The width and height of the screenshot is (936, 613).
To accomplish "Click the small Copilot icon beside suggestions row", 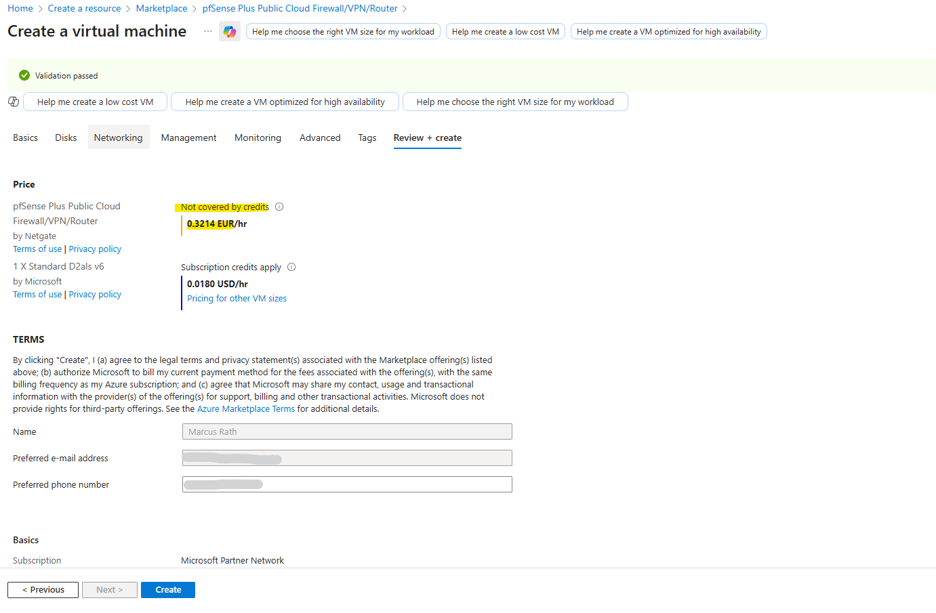I will point(14,102).
